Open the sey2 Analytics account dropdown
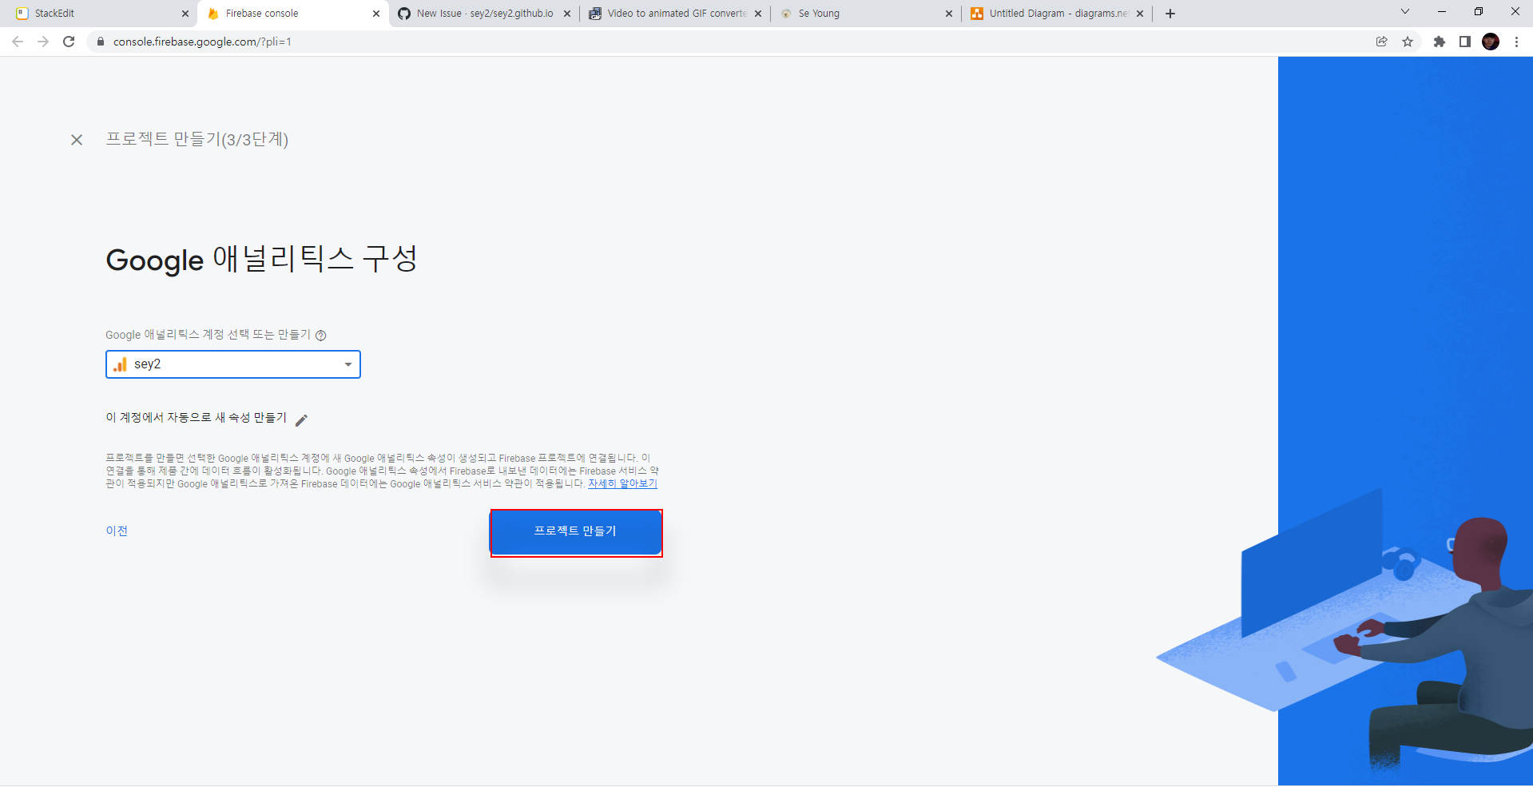1533x787 pixels. point(233,364)
